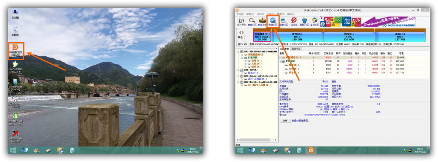Viewport: 438px width, 162px height.
Task: Expand the HD1 (30GB) tree node
Action: pos(238,70)
